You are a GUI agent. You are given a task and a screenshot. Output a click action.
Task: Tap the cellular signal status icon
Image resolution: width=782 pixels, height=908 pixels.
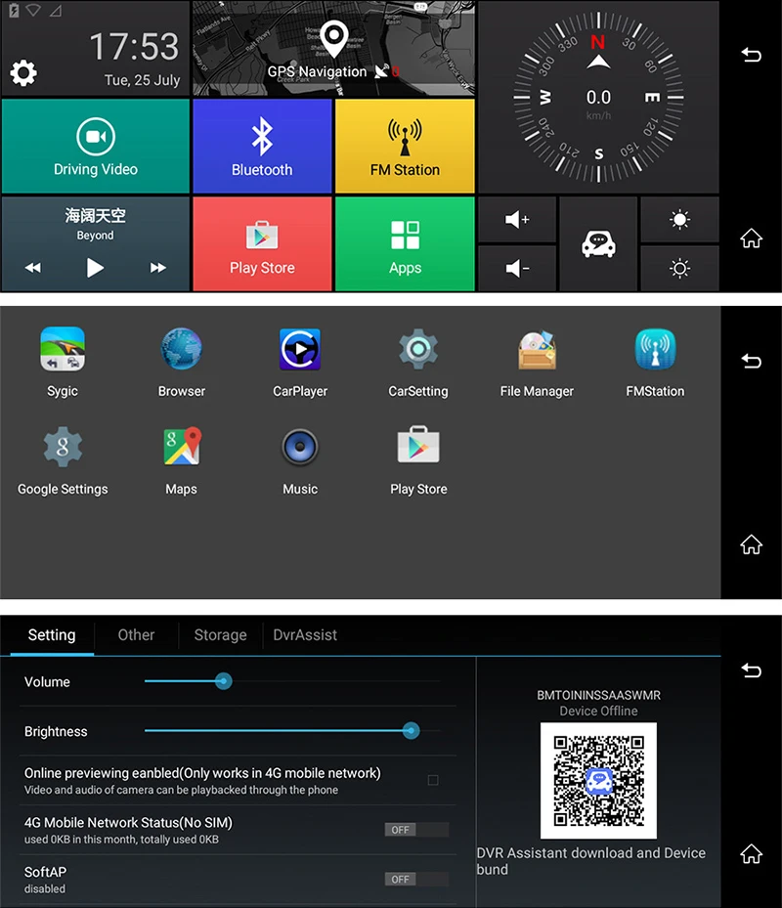(x=55, y=11)
